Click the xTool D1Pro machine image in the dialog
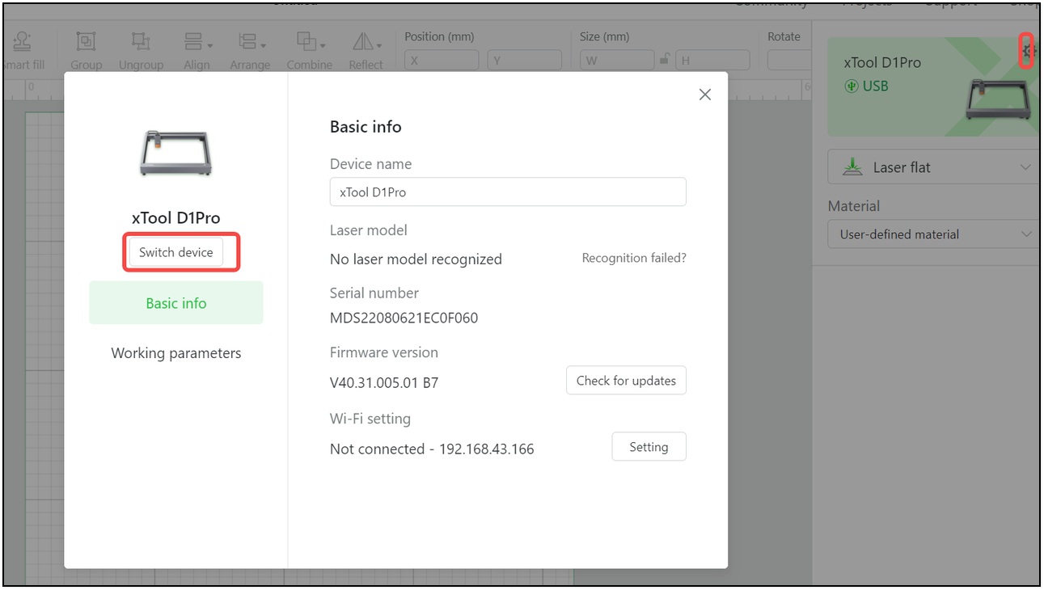 pos(176,153)
